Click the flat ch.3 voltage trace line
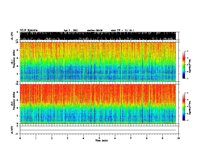Viewport: 201px width, 155px height. click(x=98, y=130)
